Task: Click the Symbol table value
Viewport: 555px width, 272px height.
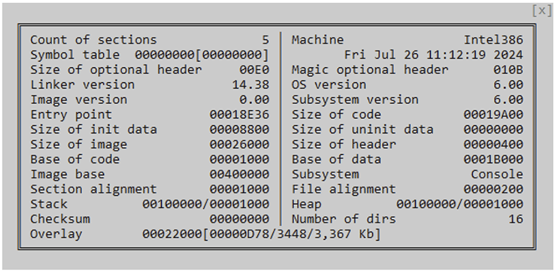Action: pyautogui.click(x=202, y=55)
